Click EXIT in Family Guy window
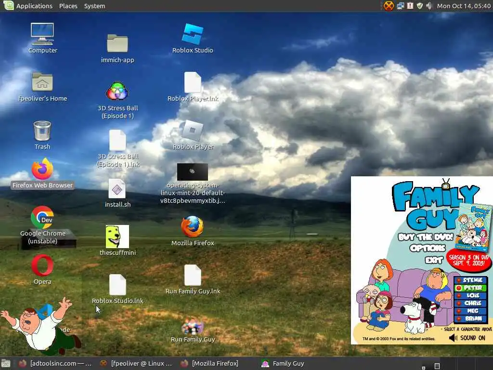This screenshot has width=493, height=370. tap(434, 260)
